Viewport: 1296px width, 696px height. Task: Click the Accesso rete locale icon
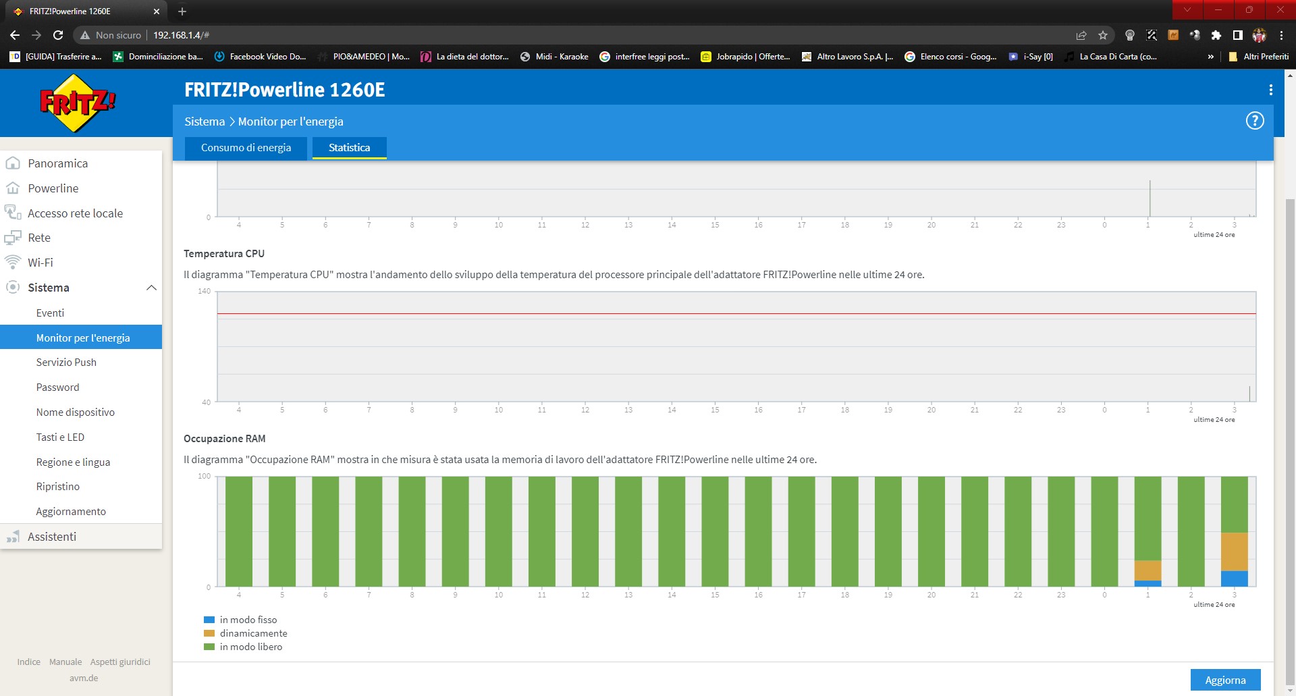click(13, 213)
